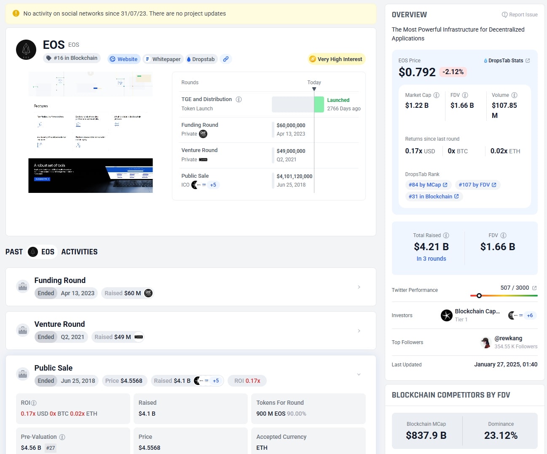Viewport: 547px width, 454px height.
Task: Click the EOS logo in Past Activities heading
Action: [x=33, y=252]
